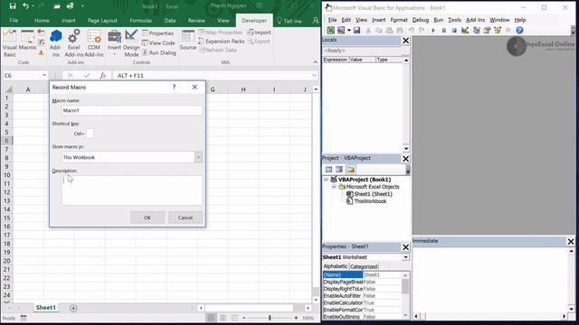Open the Formulas ribbon tab
The width and height of the screenshot is (579, 325).
pyautogui.click(x=141, y=21)
